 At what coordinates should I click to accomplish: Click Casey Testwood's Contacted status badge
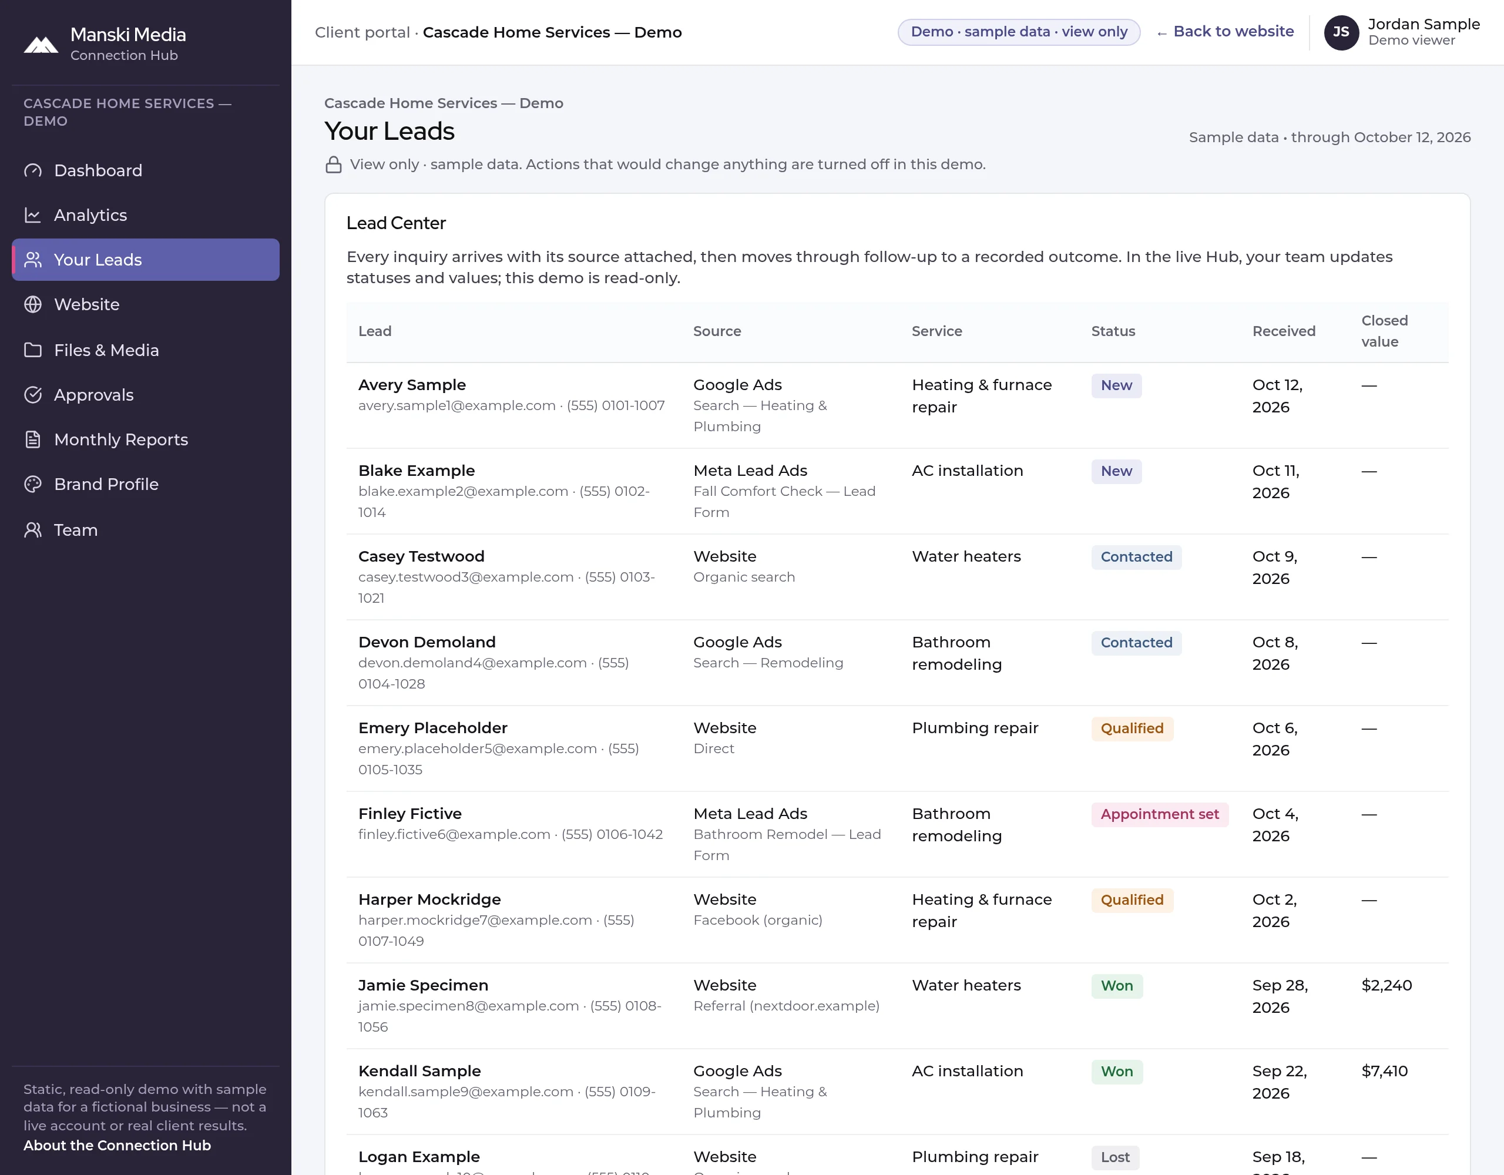tap(1136, 557)
